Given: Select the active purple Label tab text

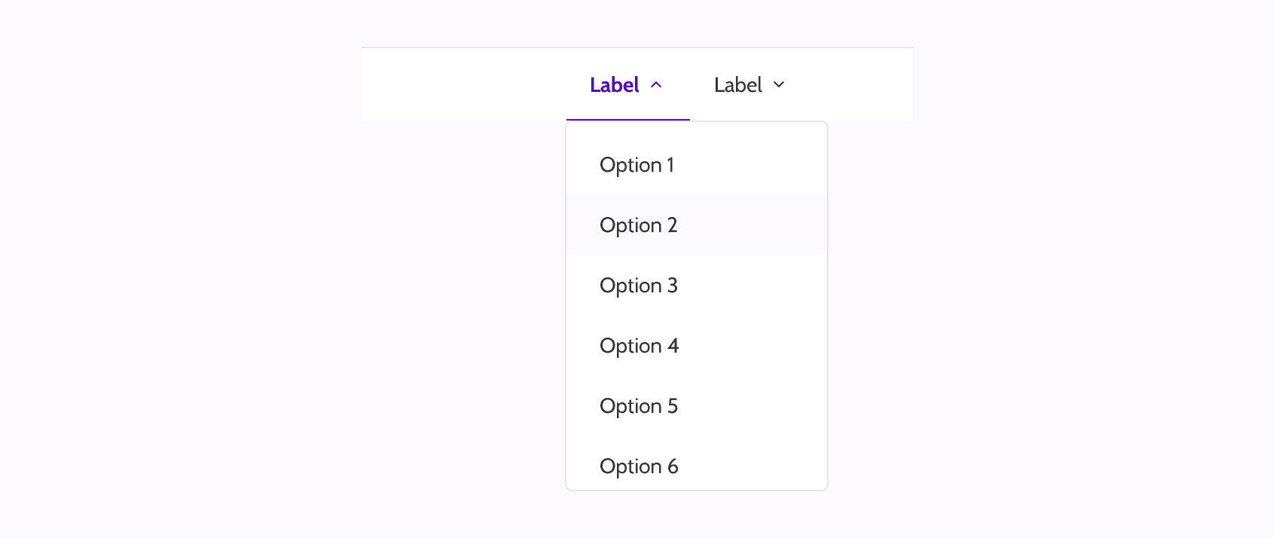Looking at the screenshot, I should [614, 85].
